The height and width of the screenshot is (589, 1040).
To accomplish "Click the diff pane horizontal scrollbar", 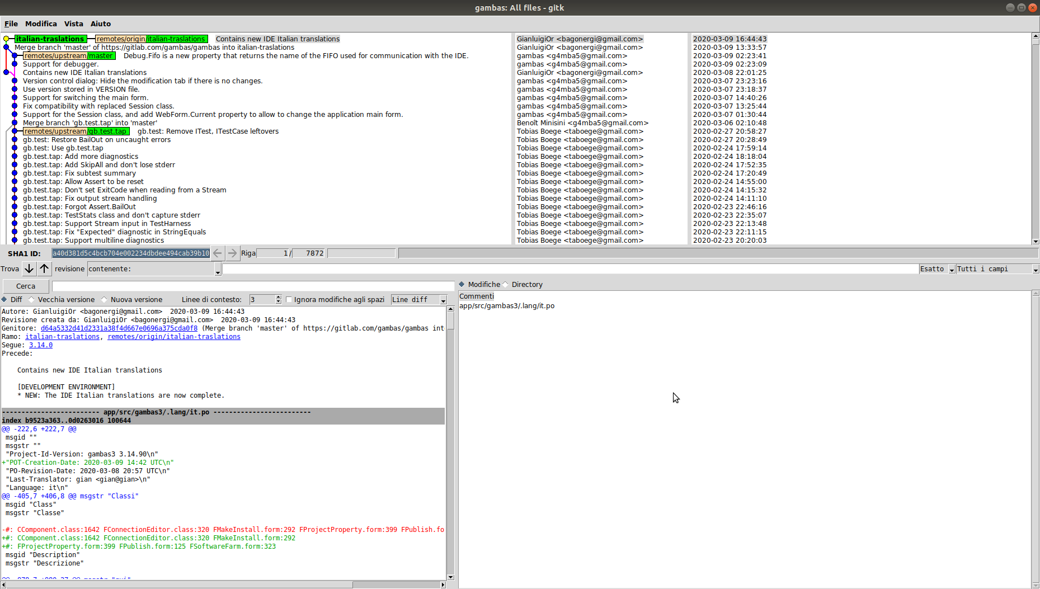I will point(224,585).
